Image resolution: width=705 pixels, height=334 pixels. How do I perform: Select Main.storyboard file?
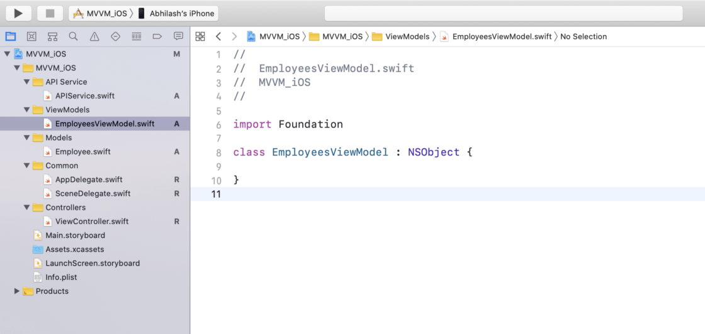[x=75, y=235]
